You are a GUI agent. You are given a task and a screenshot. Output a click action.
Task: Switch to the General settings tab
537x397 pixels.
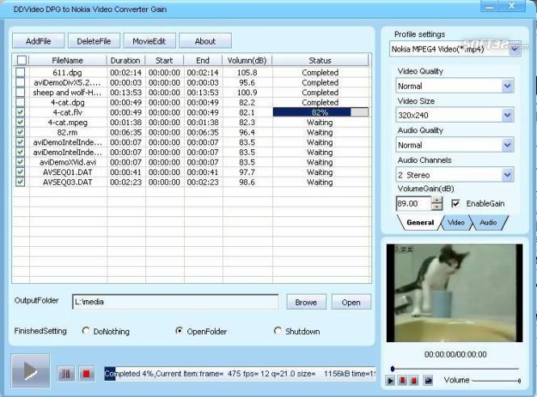coord(420,223)
